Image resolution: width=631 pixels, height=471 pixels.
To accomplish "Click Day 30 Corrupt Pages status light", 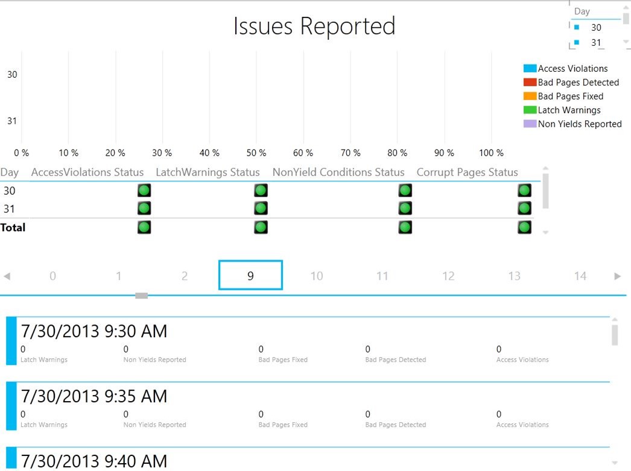I will coord(524,190).
